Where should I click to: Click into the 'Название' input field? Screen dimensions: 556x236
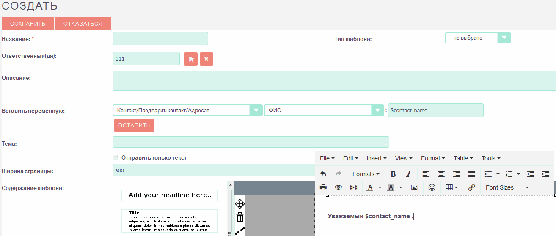point(160,38)
